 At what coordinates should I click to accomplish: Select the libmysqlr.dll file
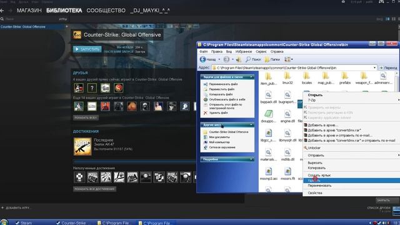tap(287, 136)
